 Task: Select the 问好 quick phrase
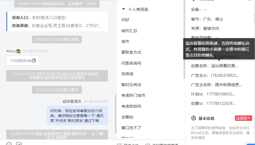coord(125,20)
